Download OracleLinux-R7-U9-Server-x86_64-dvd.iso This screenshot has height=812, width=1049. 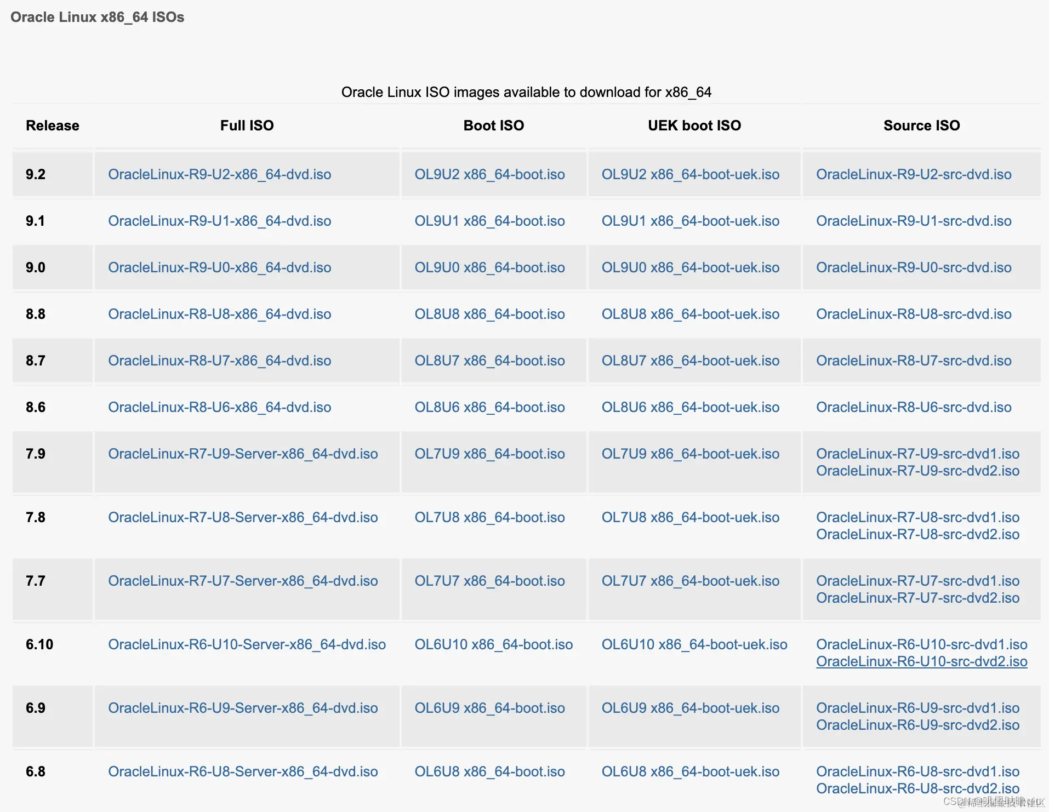tap(243, 454)
